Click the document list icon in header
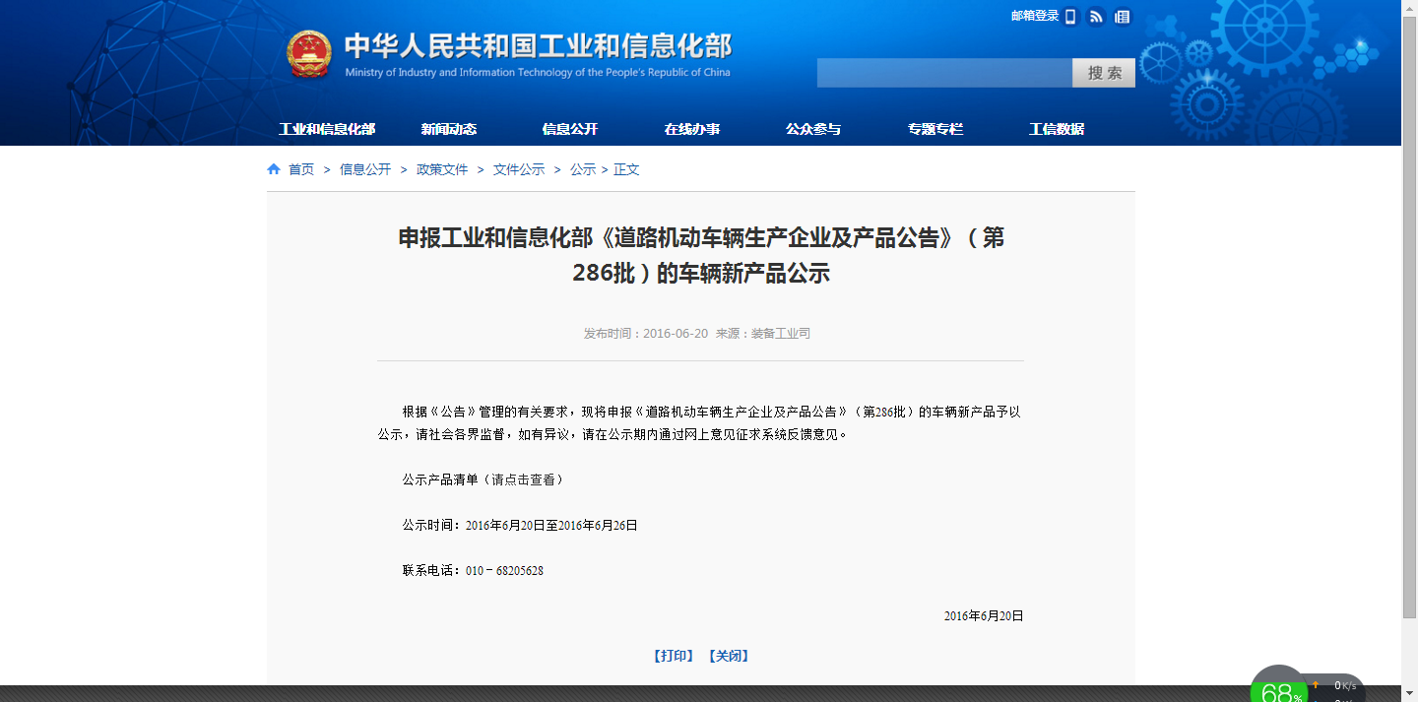This screenshot has width=1418, height=702. pos(1123,17)
